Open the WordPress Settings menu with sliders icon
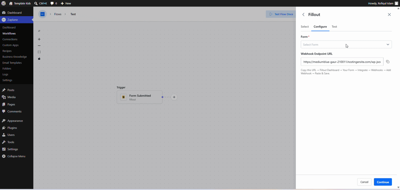 (17, 149)
